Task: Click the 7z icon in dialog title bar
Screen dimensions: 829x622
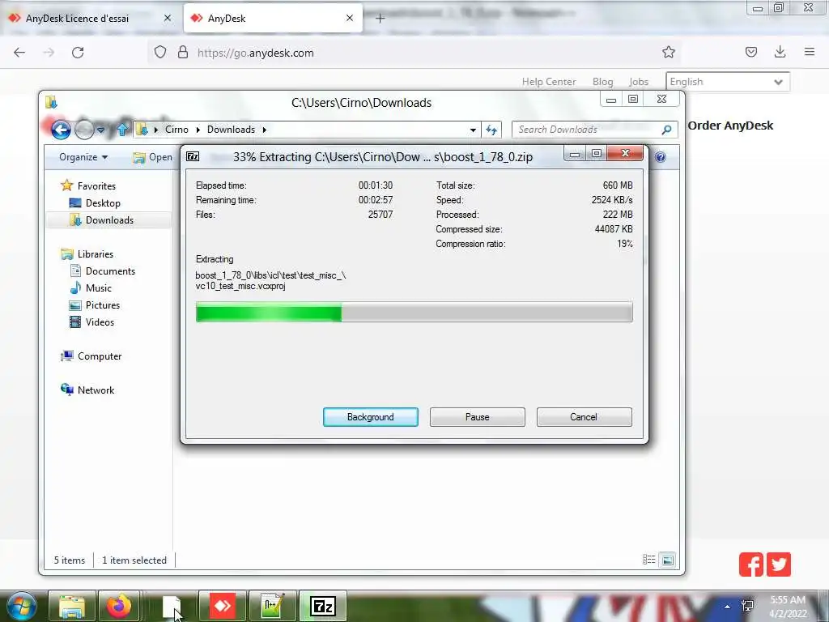Action: (193, 156)
